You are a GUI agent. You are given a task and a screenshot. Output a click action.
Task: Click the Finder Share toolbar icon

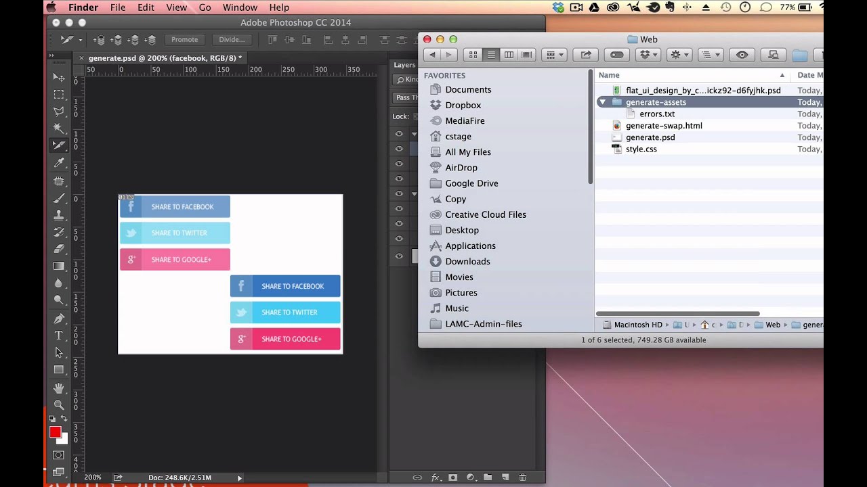[x=586, y=55]
